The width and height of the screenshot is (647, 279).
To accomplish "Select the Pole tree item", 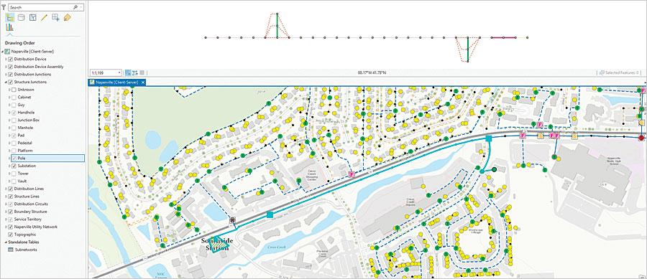I will click(x=46, y=158).
